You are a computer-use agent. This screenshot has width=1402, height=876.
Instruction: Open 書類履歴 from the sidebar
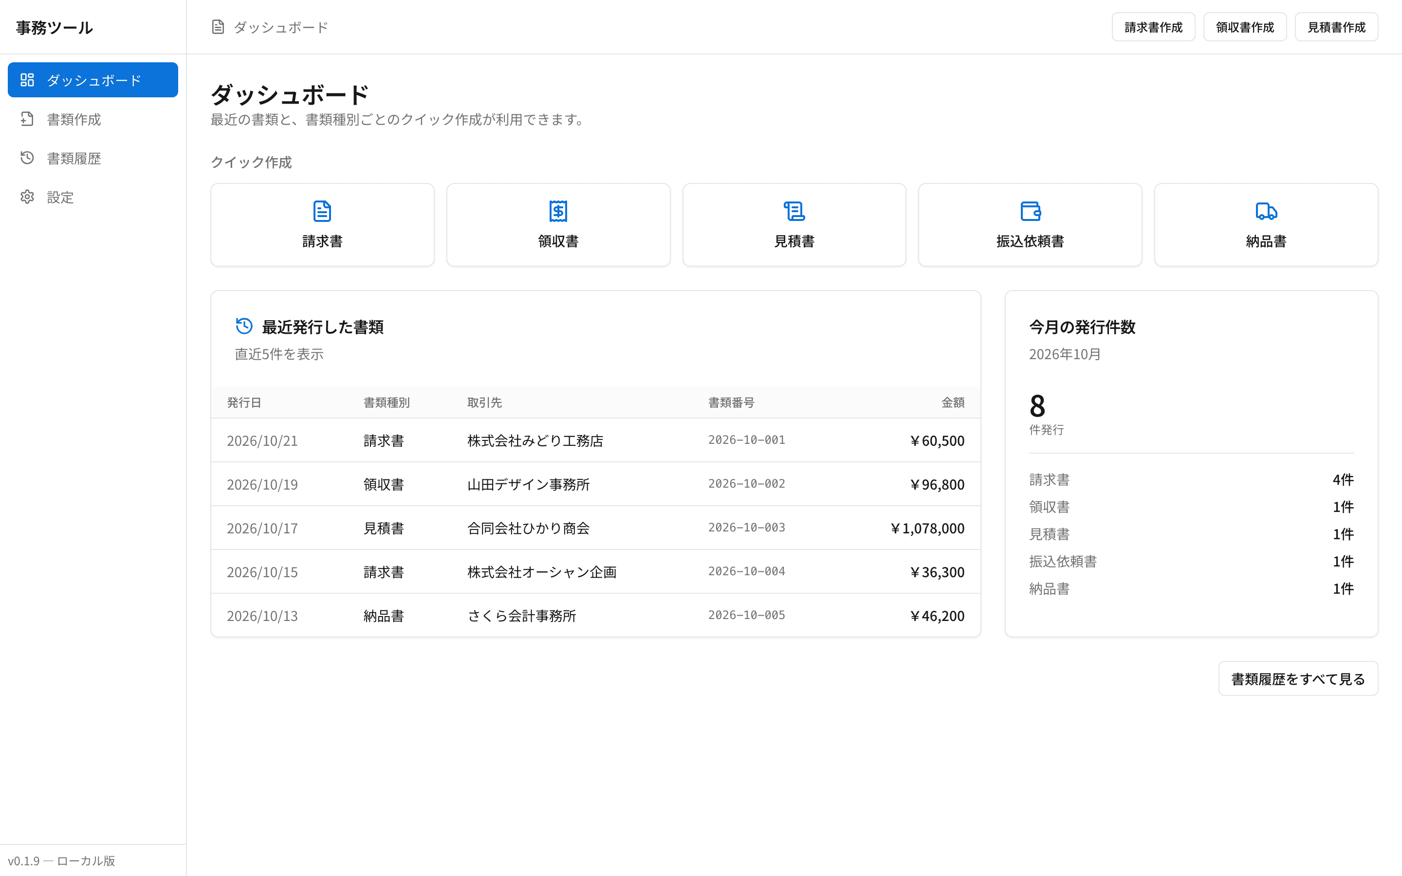[92, 158]
